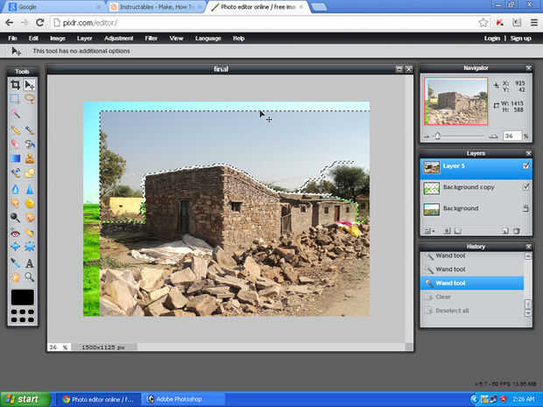Select the Wand tool in toolbox
543x407 pixels.
point(15,113)
